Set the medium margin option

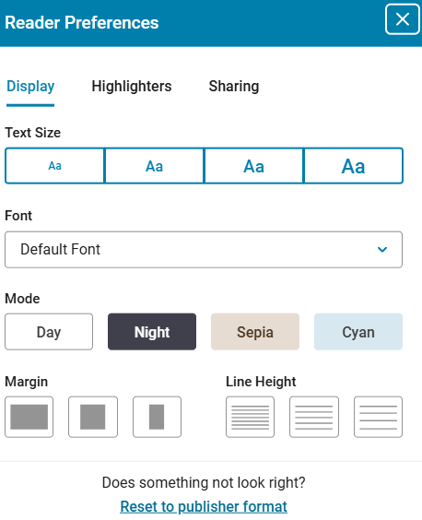[x=93, y=417]
